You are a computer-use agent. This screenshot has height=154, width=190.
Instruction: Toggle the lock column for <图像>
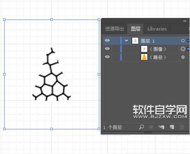116,49
